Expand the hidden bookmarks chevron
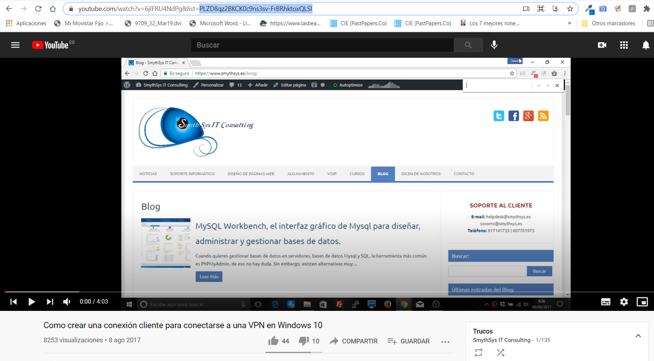The width and height of the screenshot is (654, 361). click(x=569, y=23)
